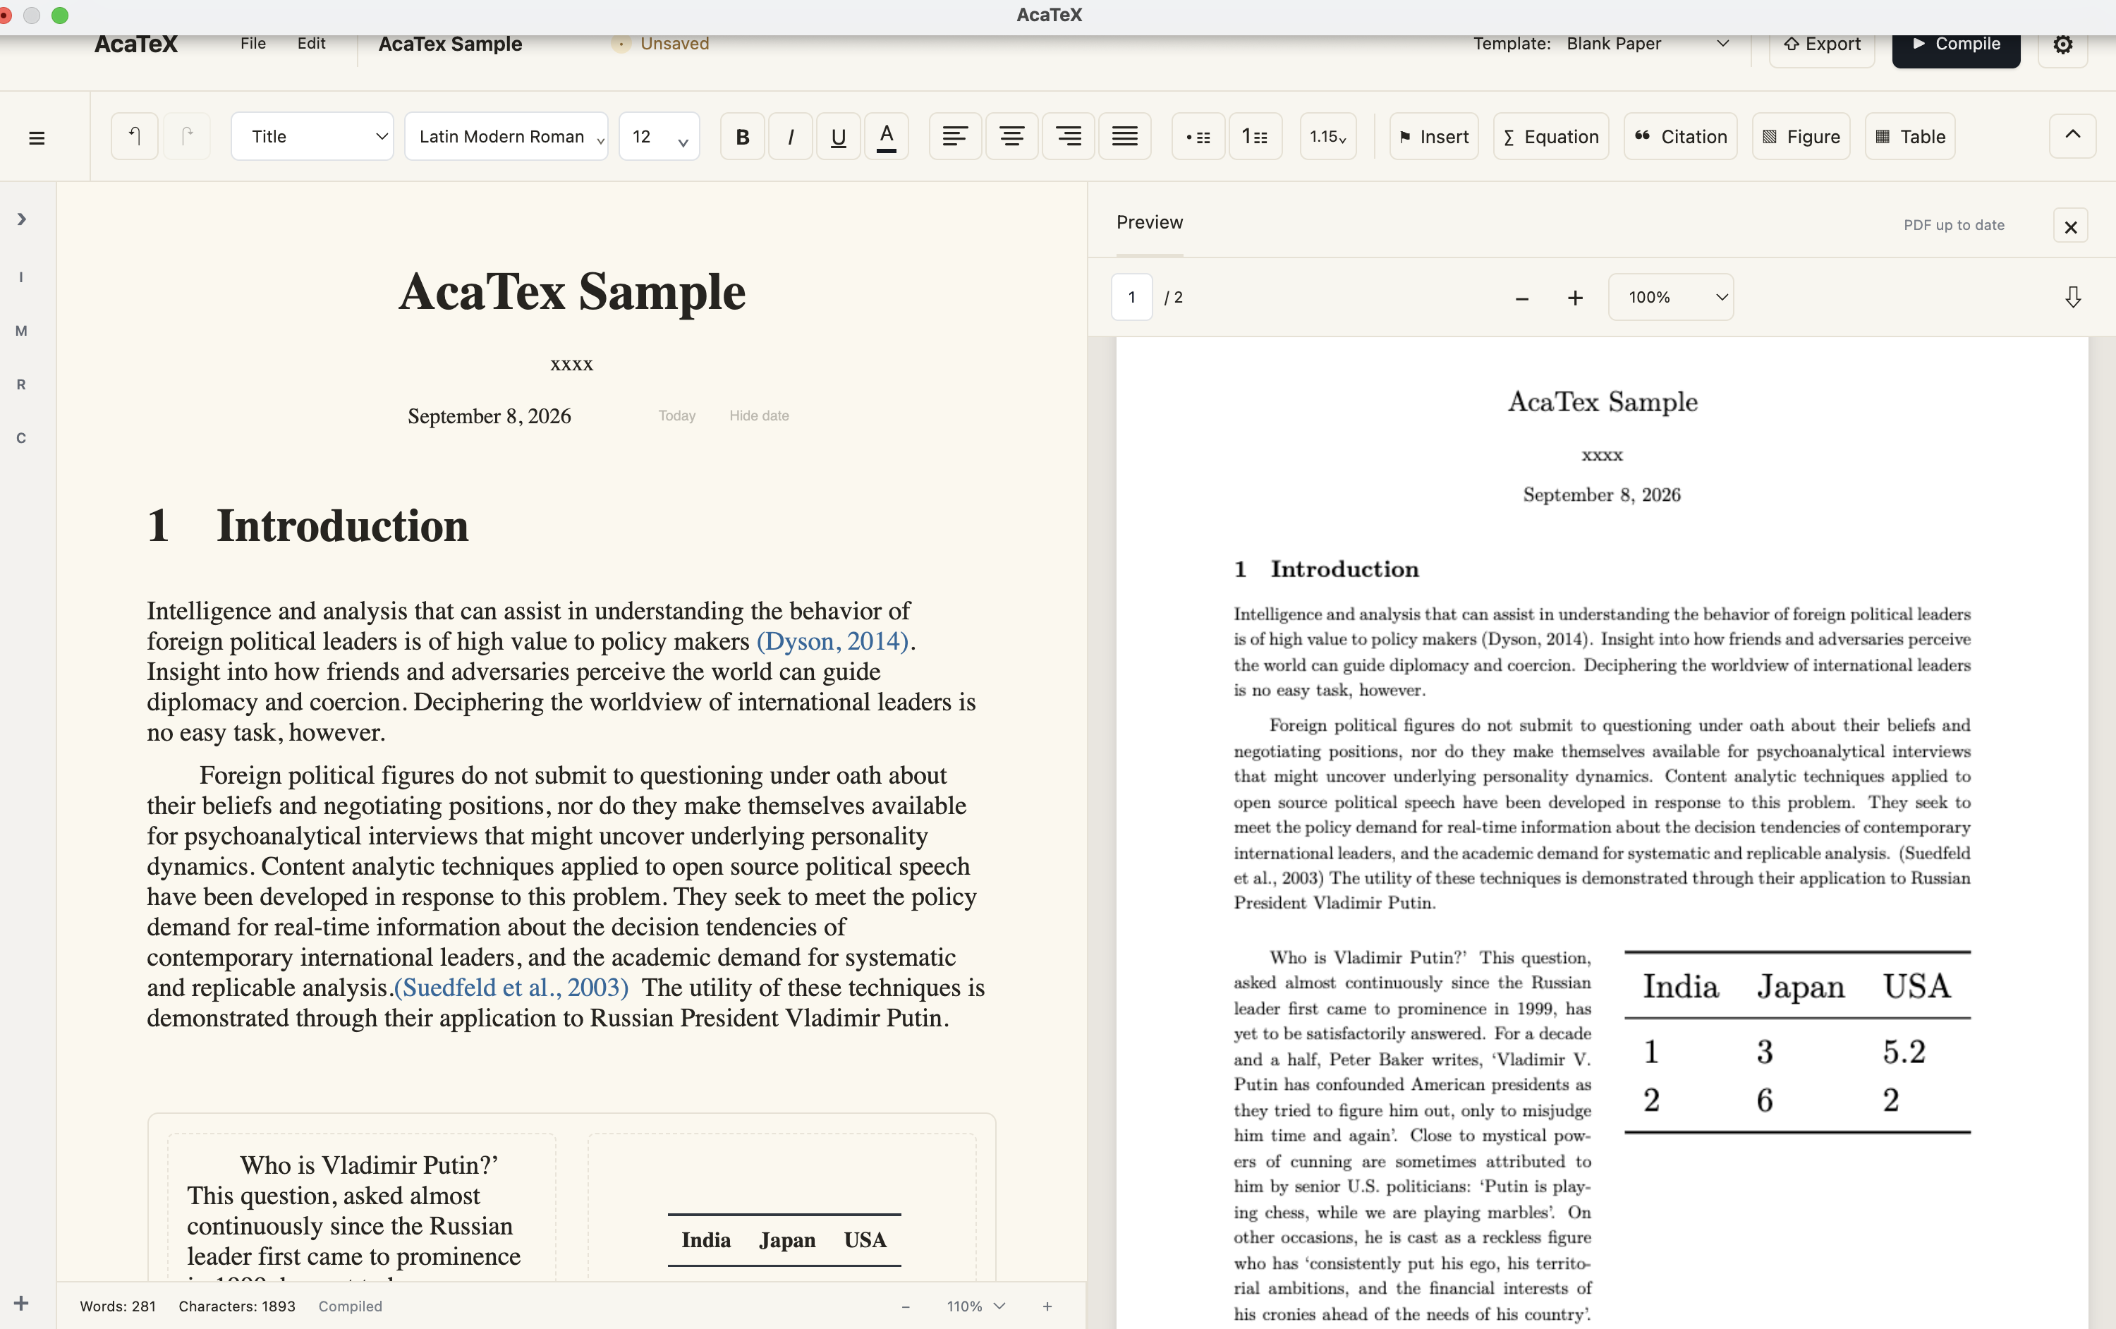Image resolution: width=2116 pixels, height=1329 pixels.
Task: Expand the left sidebar chevron
Action: pos(22,219)
